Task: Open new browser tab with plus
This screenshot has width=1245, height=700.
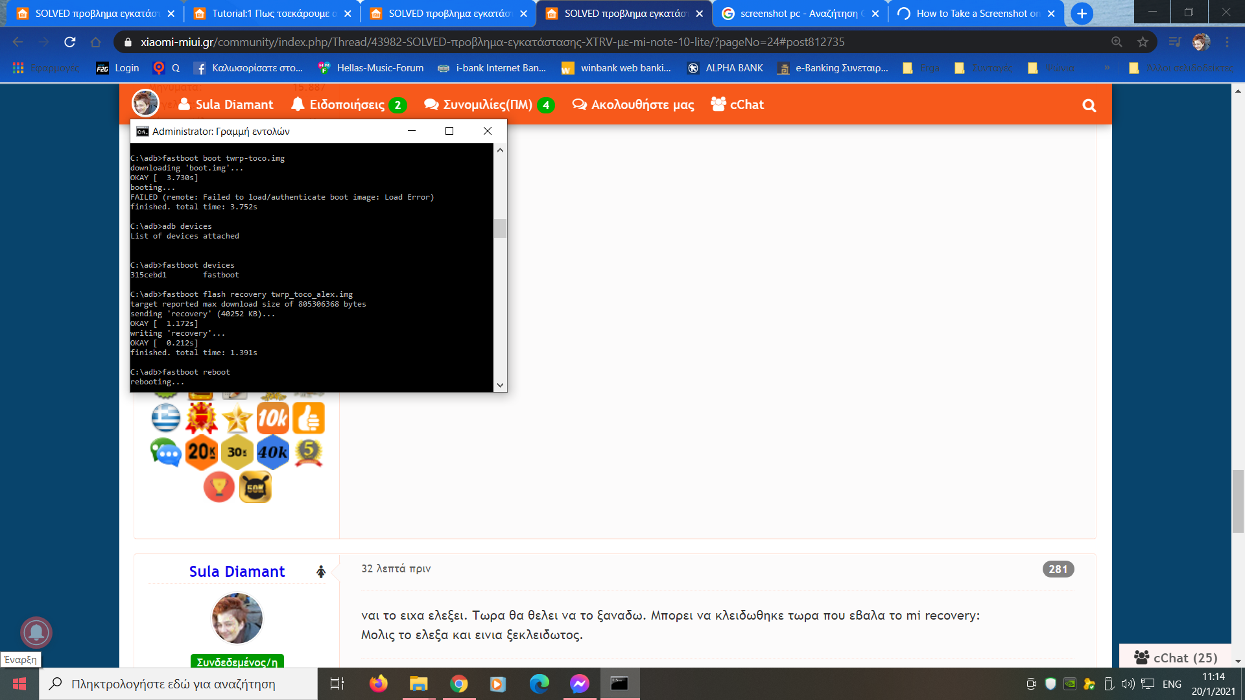Action: (x=1082, y=14)
